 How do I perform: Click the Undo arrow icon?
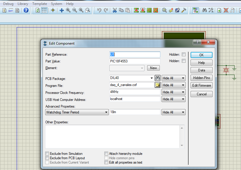99,10
